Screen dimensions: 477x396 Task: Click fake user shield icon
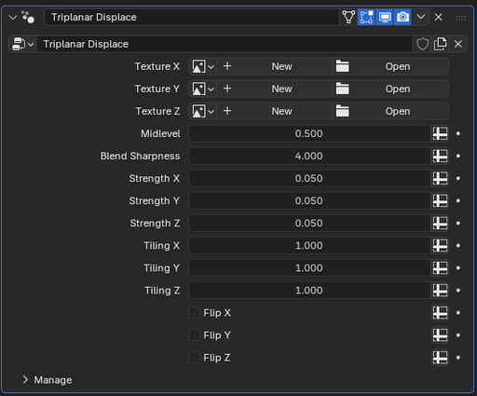pos(422,44)
